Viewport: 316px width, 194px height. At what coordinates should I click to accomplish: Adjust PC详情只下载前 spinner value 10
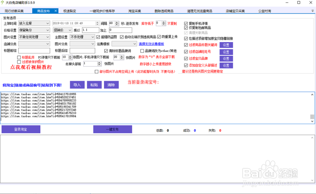[x=70, y=57]
